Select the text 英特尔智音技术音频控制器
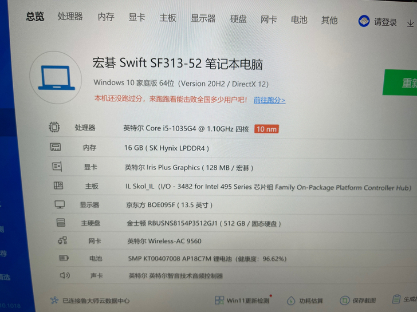The width and height of the screenshot is (417, 312). point(186,276)
